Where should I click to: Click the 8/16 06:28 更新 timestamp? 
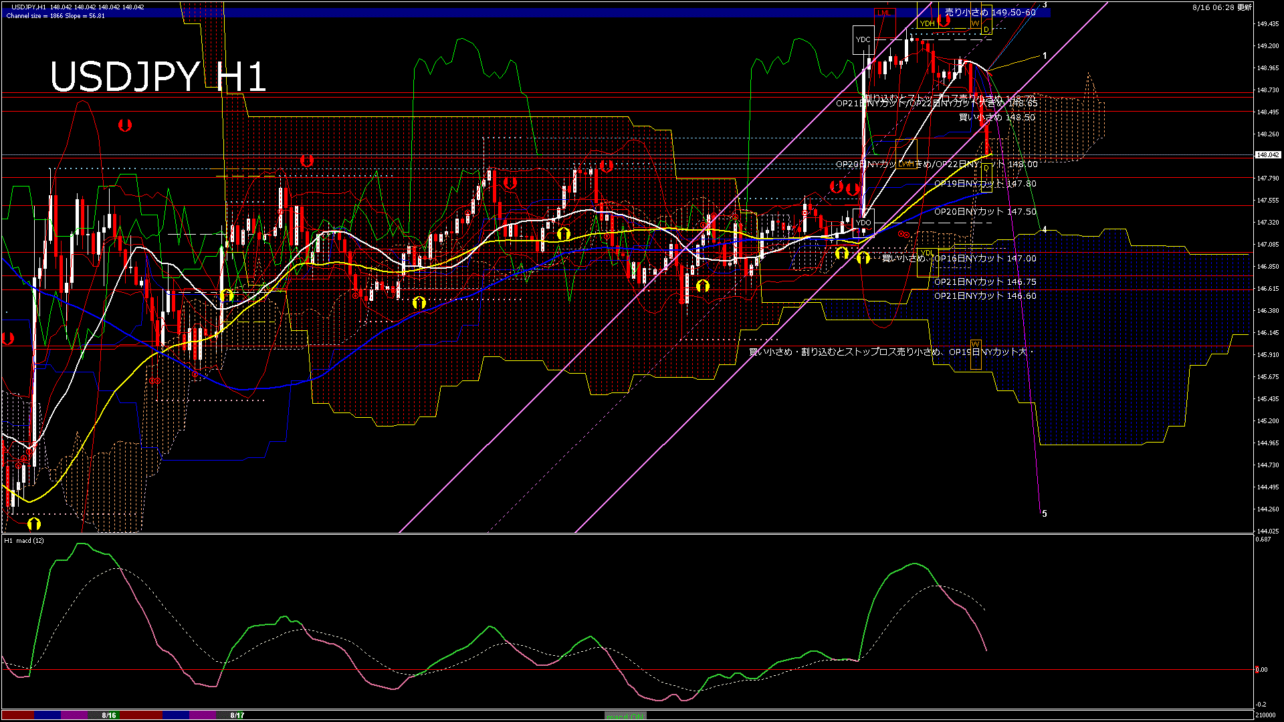click(1221, 7)
